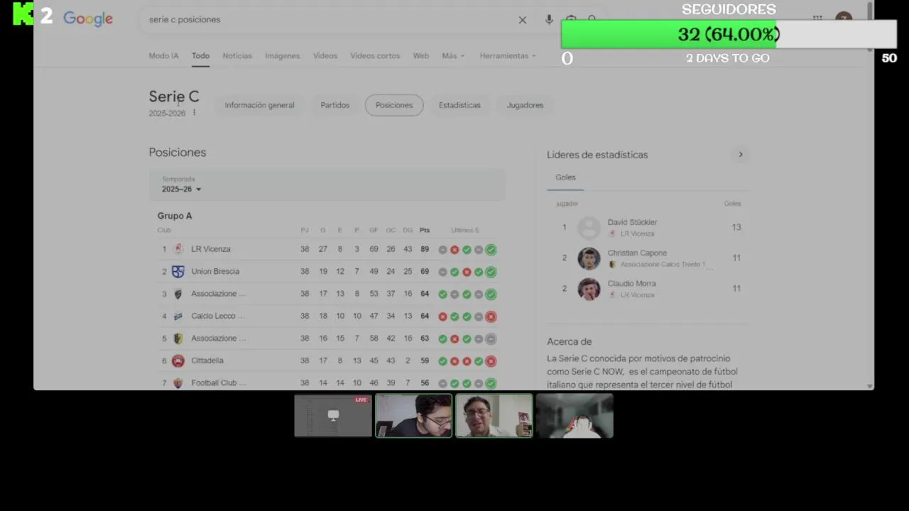Switch to the Web tab
This screenshot has width=909, height=511.
421,55
